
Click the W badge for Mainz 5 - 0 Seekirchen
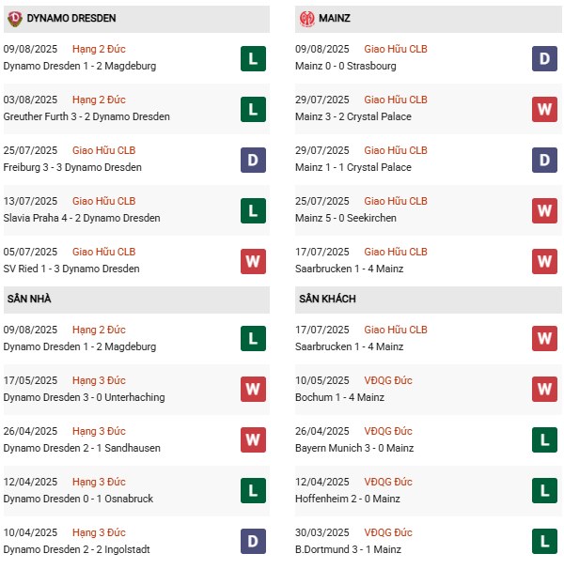(543, 210)
